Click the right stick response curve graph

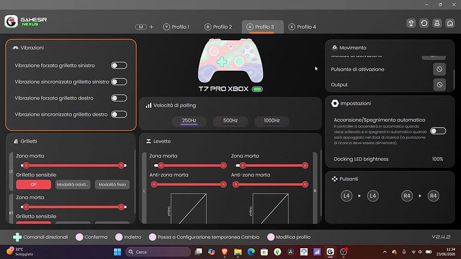coord(271,209)
